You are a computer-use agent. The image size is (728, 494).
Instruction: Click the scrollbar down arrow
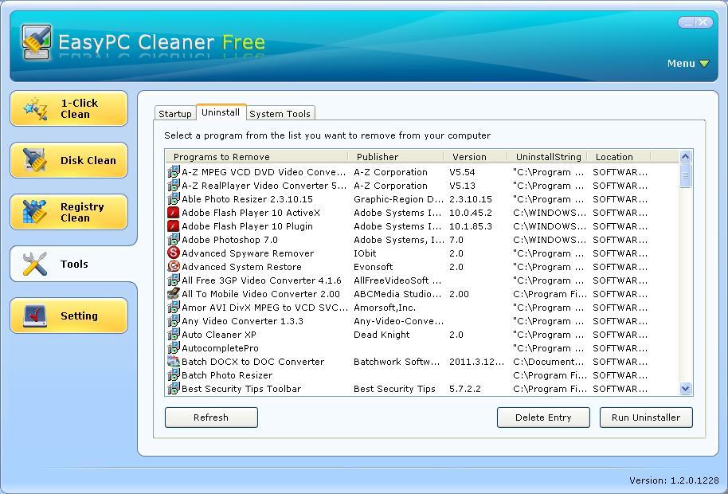(685, 390)
